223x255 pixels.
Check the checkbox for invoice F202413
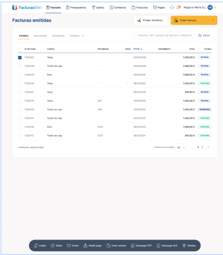(20, 119)
